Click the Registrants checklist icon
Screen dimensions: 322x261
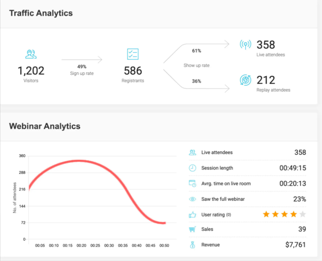pyautogui.click(x=133, y=54)
